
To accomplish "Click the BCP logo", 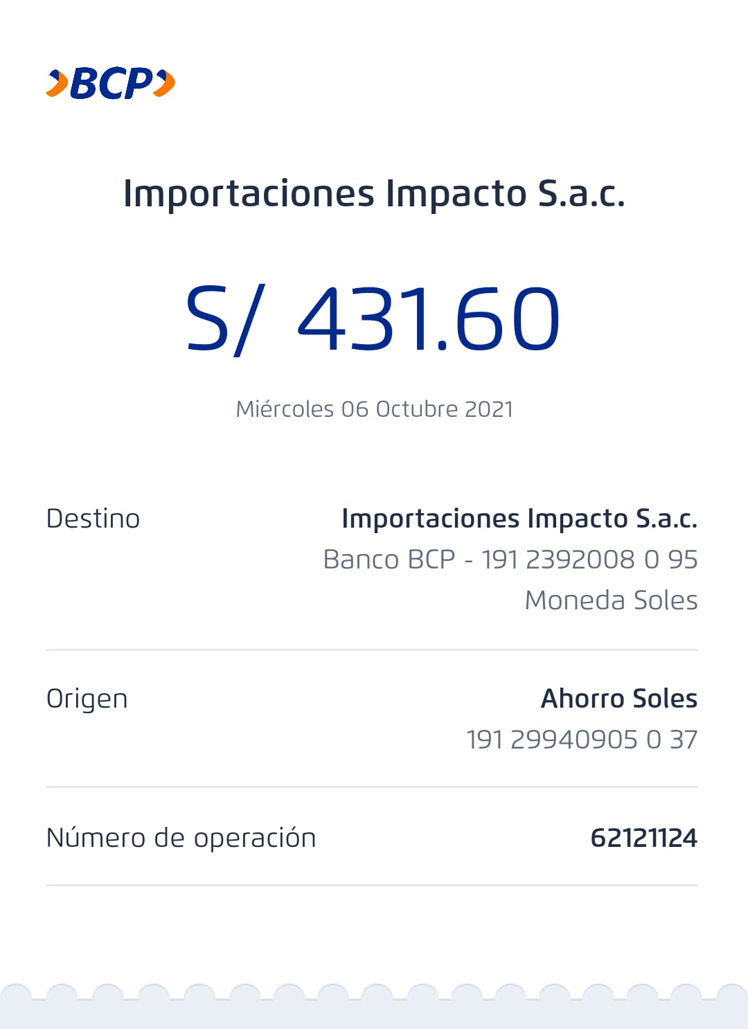I will (111, 84).
